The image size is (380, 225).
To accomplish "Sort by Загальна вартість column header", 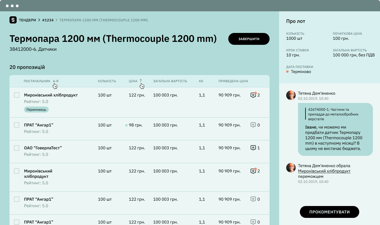I will (x=170, y=81).
